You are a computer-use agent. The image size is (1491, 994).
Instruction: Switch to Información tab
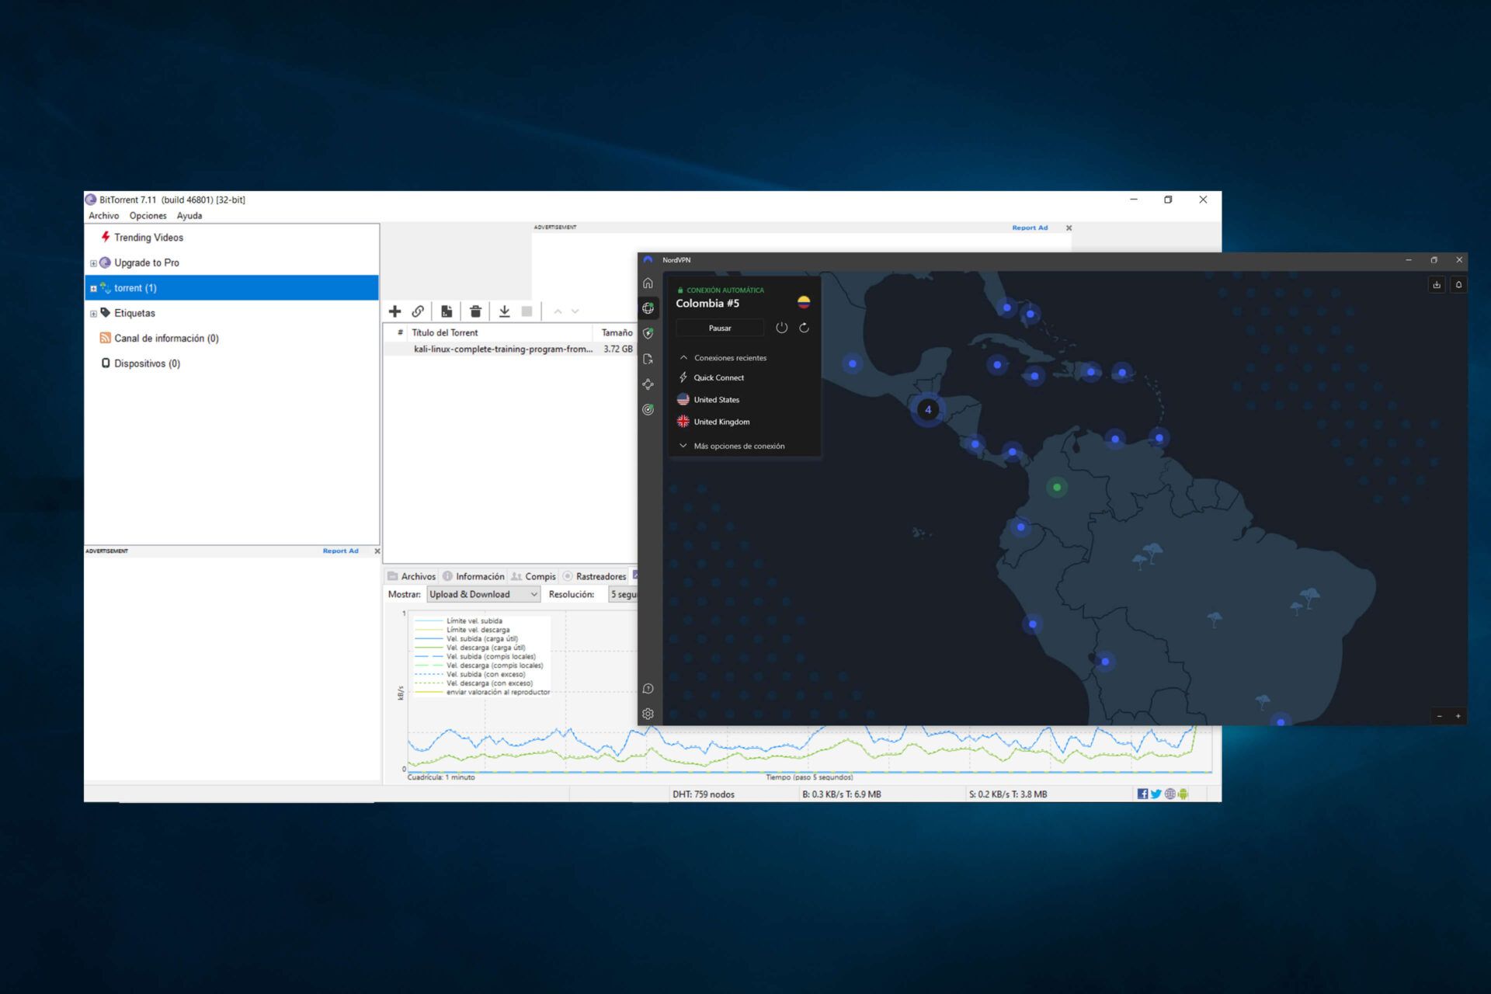(x=474, y=576)
